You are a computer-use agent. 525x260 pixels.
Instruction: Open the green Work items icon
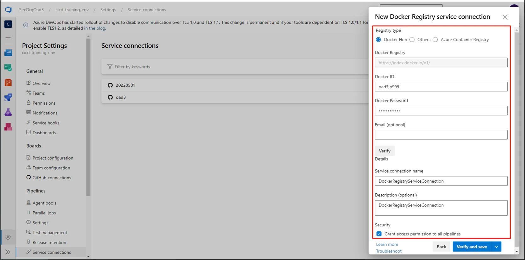pyautogui.click(x=8, y=67)
